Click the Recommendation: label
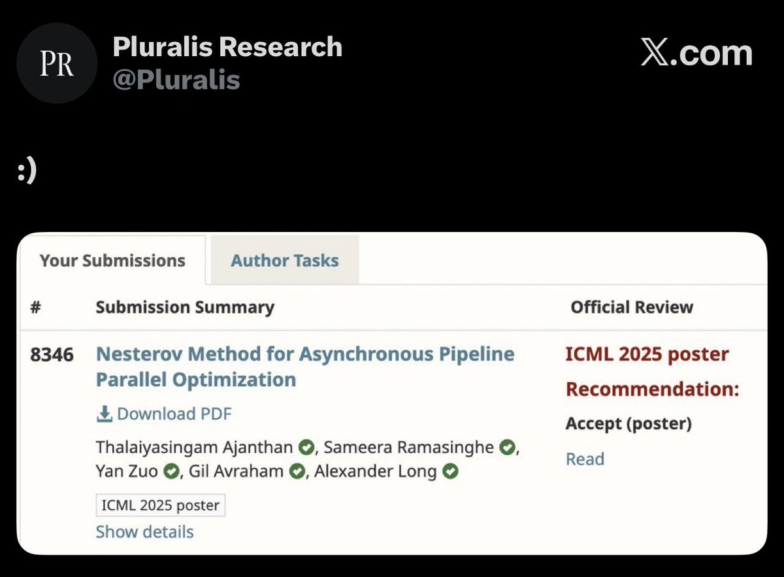 point(652,389)
